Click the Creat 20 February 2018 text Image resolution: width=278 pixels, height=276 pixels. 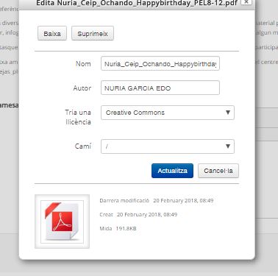pyautogui.click(x=138, y=214)
